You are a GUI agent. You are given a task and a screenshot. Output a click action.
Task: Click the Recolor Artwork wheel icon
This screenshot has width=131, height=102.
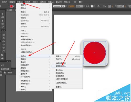99,6
